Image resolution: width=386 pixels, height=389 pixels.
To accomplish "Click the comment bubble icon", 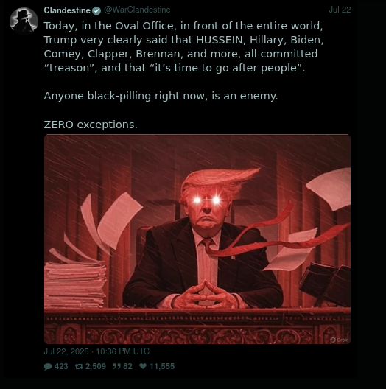I will [x=48, y=366].
